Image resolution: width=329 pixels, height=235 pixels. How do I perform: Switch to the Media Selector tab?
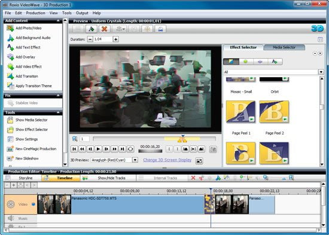[284, 47]
